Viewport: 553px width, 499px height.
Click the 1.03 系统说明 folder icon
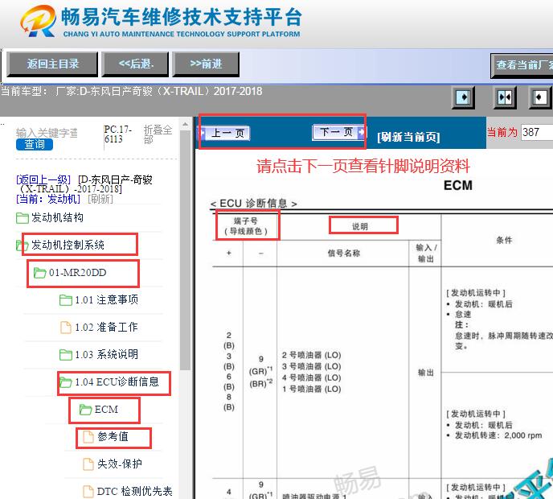coord(66,355)
